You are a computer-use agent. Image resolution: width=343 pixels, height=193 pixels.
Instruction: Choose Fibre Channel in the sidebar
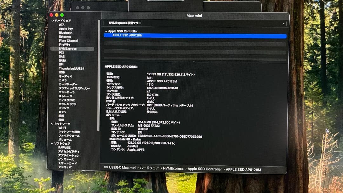(x=69, y=41)
